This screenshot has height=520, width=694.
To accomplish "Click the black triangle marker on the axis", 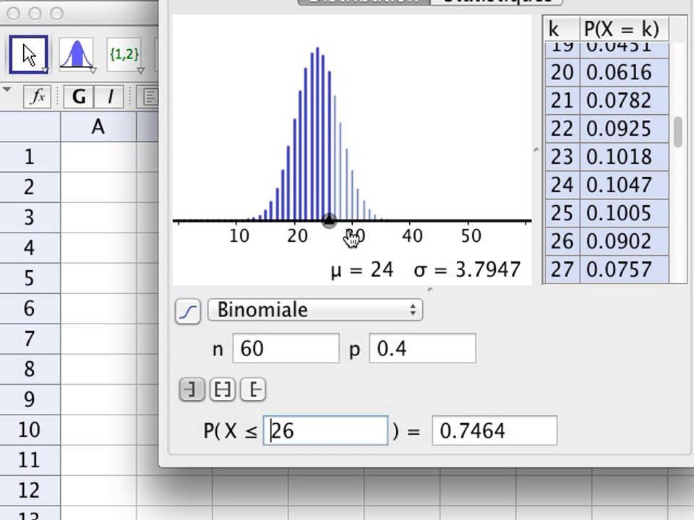I will click(330, 220).
